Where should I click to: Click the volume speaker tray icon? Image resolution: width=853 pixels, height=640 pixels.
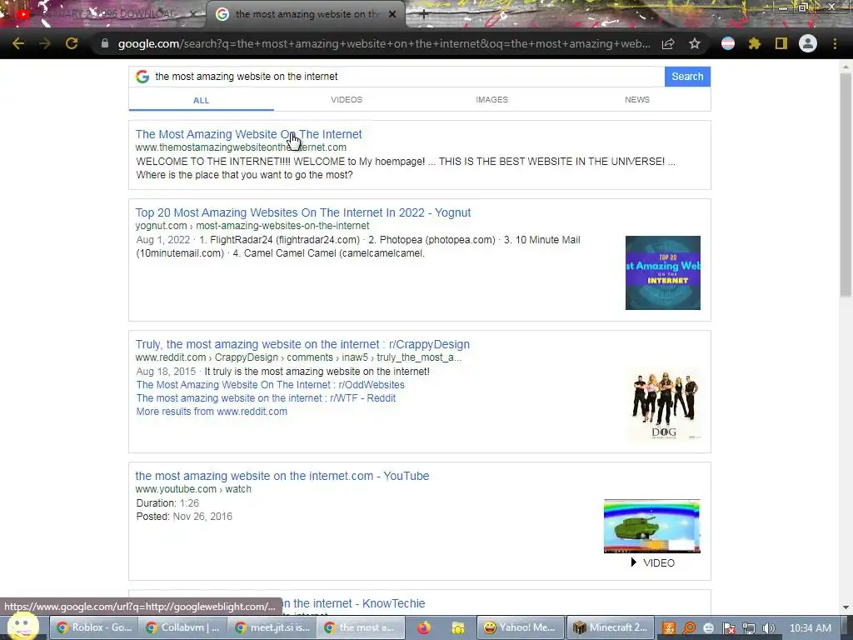pos(768,628)
